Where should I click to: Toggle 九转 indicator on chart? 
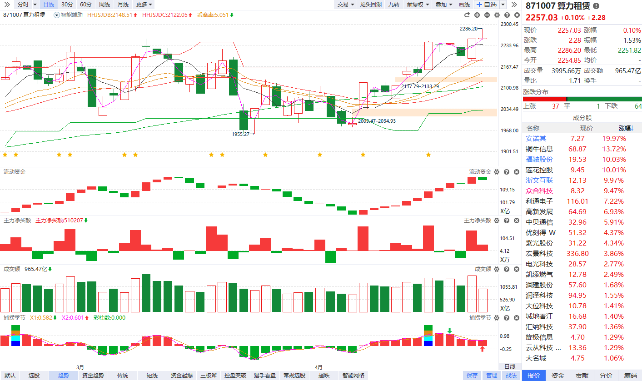point(393,5)
